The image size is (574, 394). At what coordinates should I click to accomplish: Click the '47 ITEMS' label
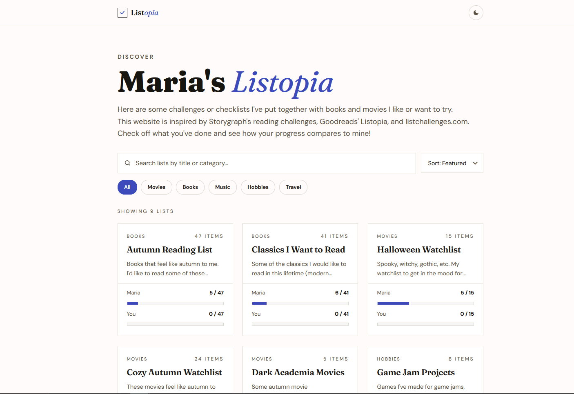click(x=209, y=236)
